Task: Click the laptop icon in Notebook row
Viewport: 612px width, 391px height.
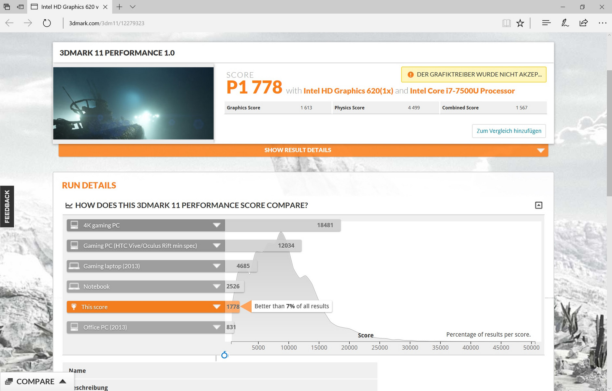Action: tap(74, 286)
